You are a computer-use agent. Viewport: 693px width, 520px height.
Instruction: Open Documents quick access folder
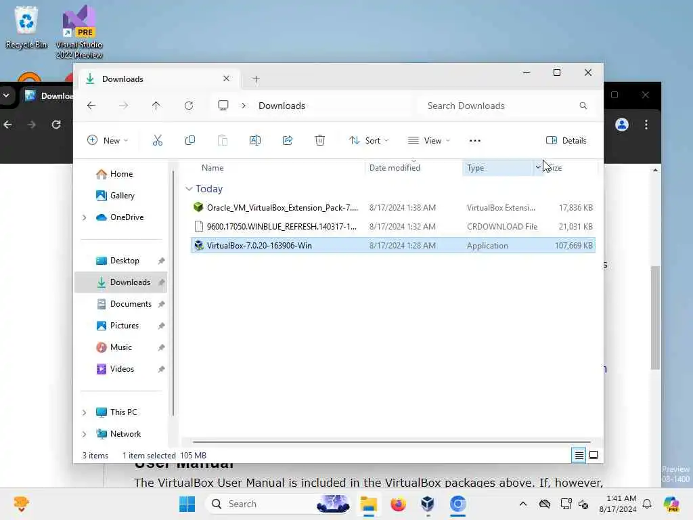121,304
